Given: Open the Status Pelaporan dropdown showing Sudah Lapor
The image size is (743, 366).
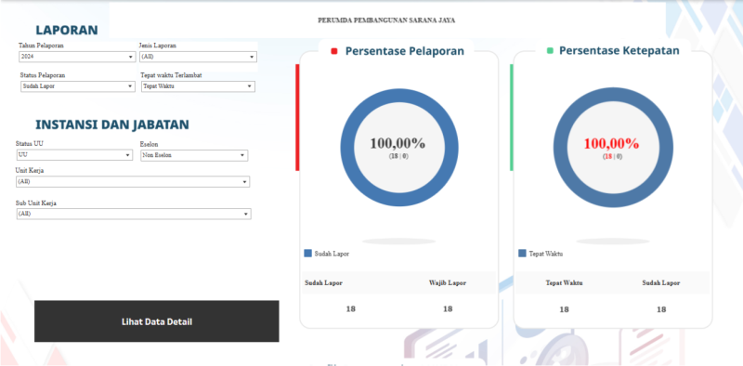Looking at the screenshot, I should [x=78, y=86].
